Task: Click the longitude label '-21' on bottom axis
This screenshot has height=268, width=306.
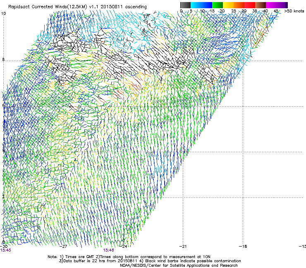Action: pos(183,247)
